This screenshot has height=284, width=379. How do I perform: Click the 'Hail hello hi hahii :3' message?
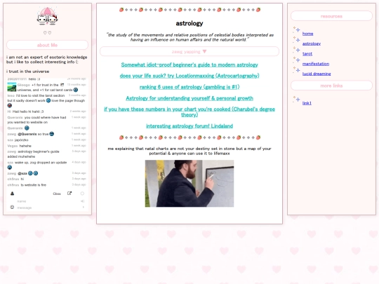pyautogui.click(x=28, y=111)
